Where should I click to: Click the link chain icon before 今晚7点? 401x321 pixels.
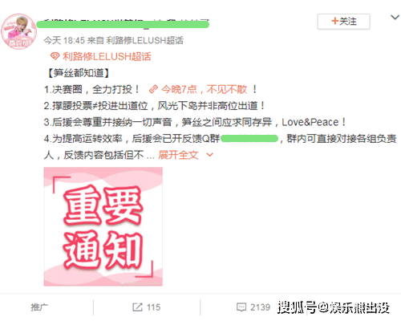pos(153,89)
